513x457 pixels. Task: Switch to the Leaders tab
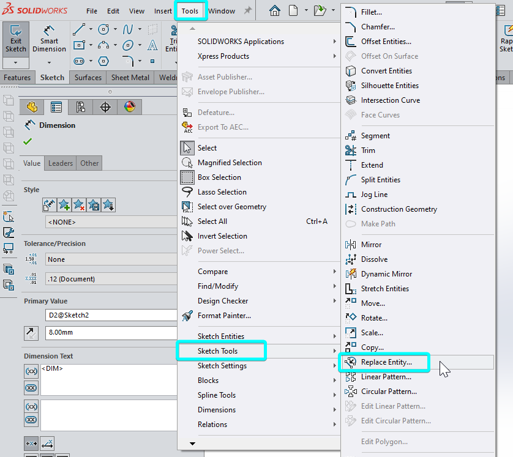pyautogui.click(x=61, y=163)
